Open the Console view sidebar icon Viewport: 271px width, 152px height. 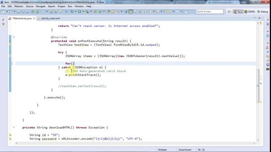click(x=268, y=65)
